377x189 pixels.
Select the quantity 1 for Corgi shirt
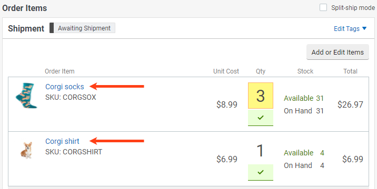click(261, 151)
